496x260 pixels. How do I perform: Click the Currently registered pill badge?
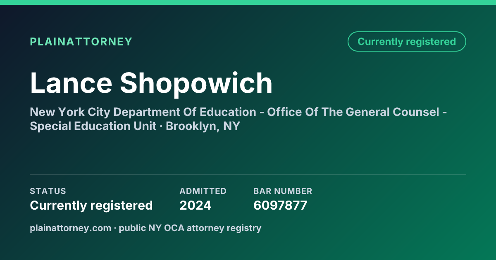pos(407,42)
